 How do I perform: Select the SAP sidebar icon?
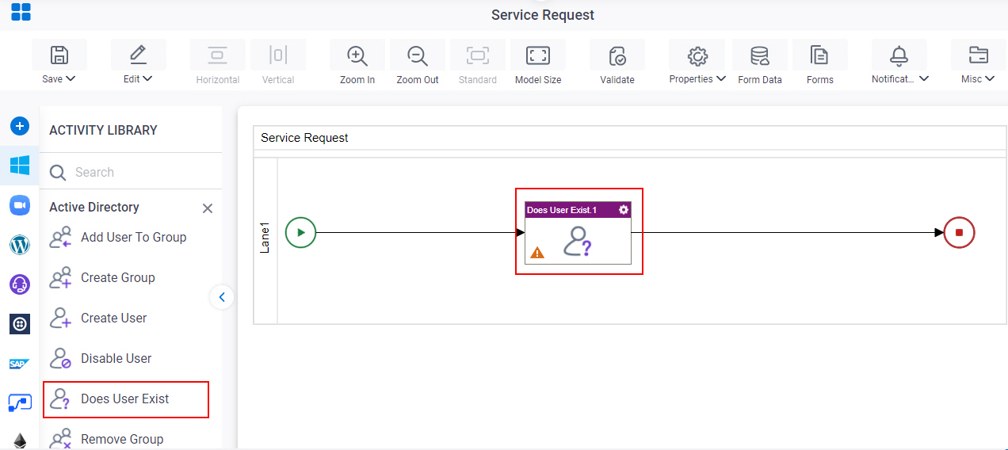point(20,364)
